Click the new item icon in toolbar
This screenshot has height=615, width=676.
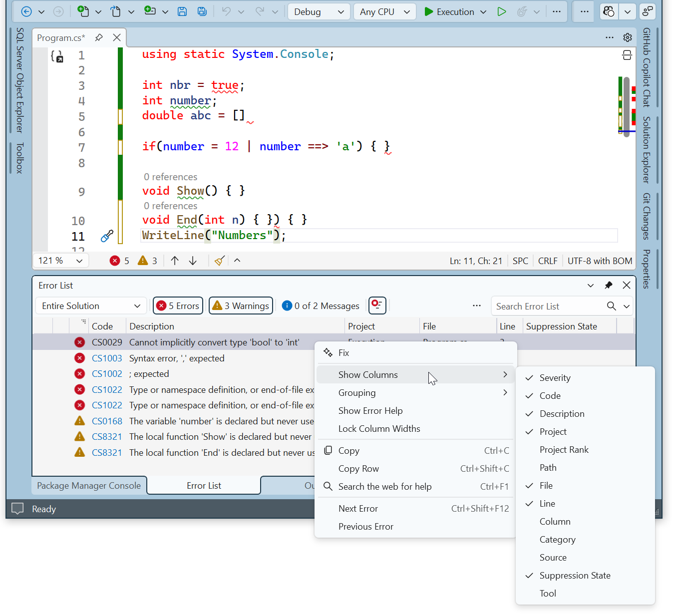(83, 11)
